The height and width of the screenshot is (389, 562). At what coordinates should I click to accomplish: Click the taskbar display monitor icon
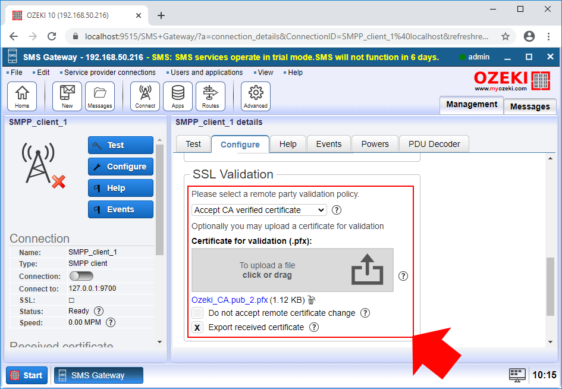point(517,375)
